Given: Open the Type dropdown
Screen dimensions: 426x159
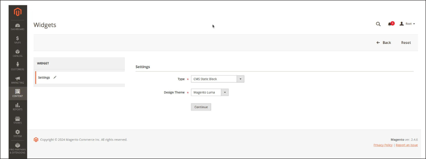Looking at the screenshot, I should tap(218, 79).
